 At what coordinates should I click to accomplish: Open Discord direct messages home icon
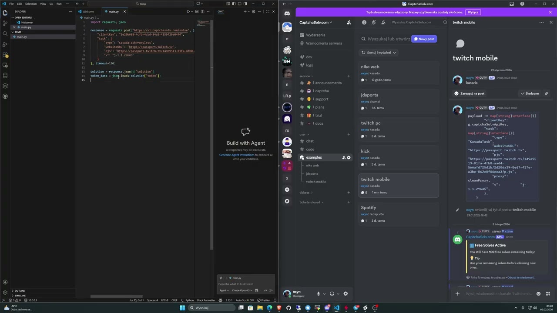pos(287,13)
